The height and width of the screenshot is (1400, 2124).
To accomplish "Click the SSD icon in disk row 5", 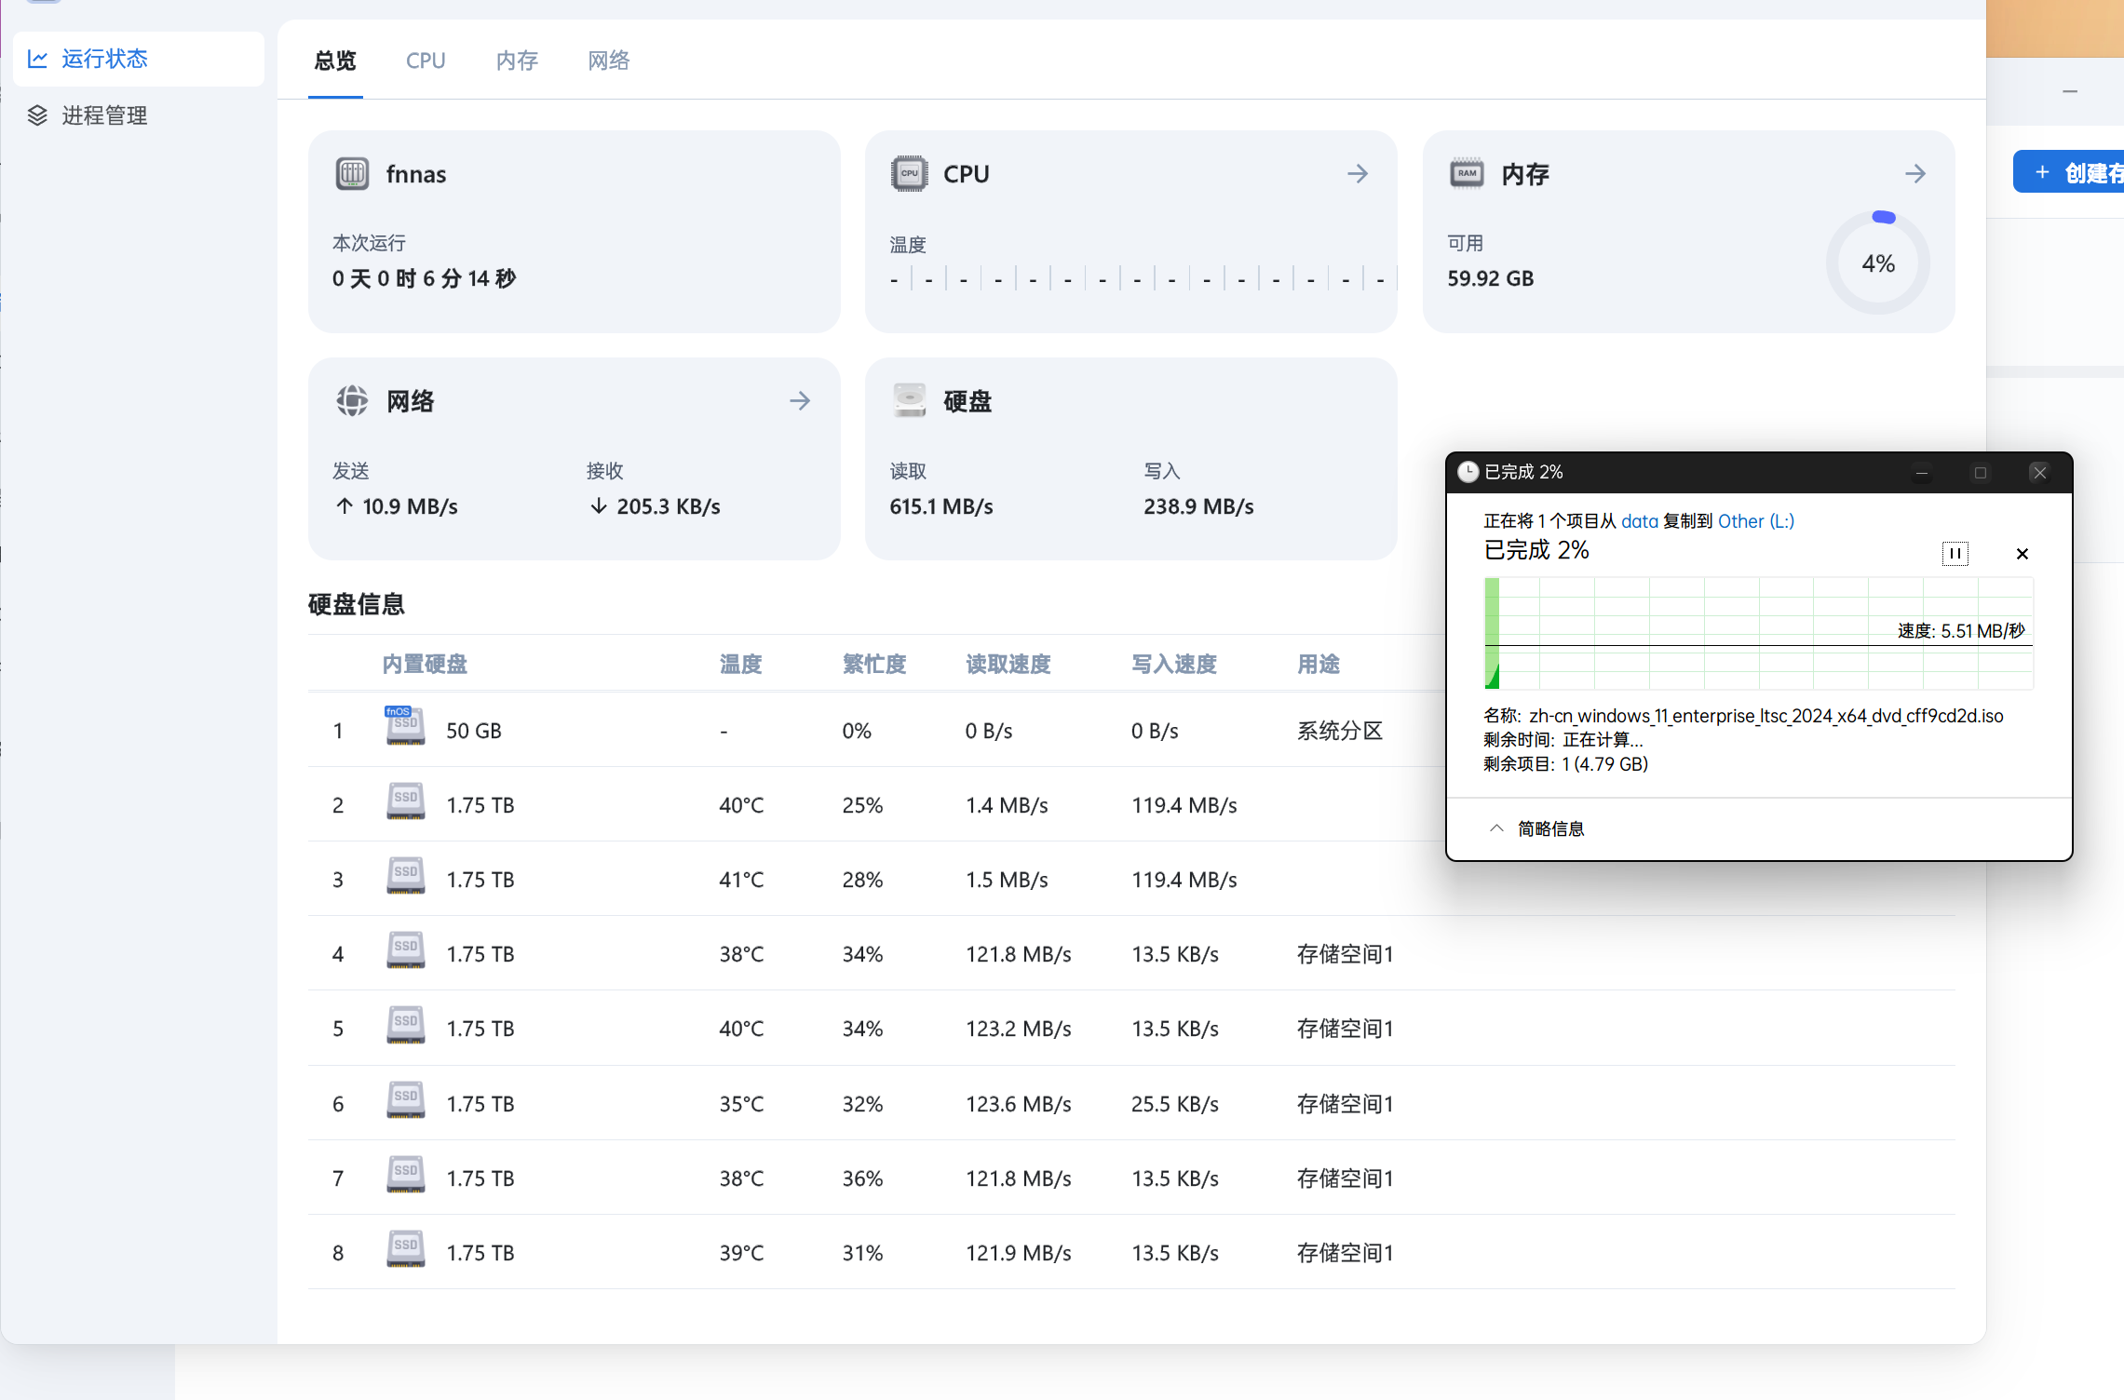I will [x=405, y=1026].
